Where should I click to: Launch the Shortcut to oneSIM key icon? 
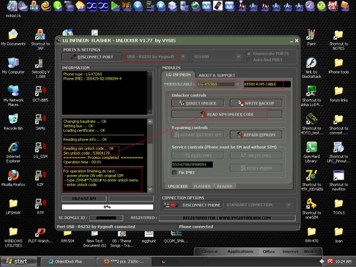(311, 208)
